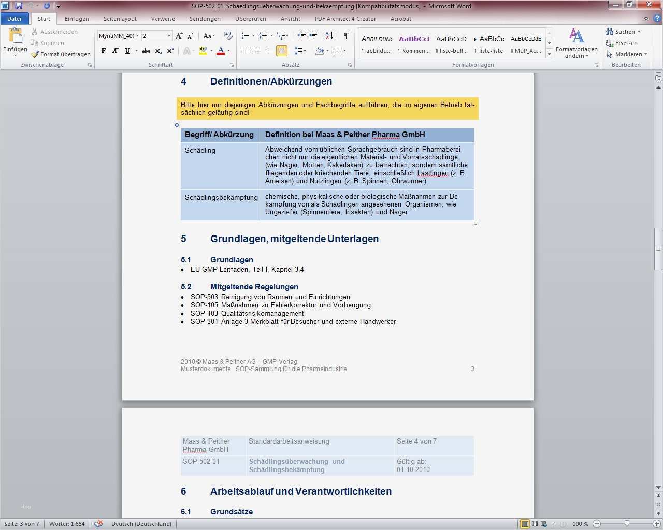Apply the Kommen... style

(x=414, y=43)
